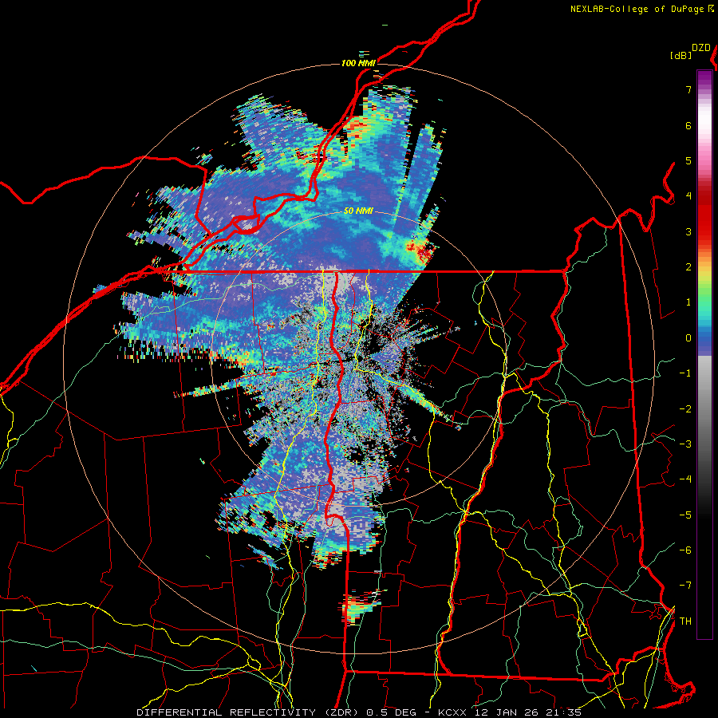The width and height of the screenshot is (718, 718).
Task: Click the -5 value on color scale
Action: [x=685, y=515]
